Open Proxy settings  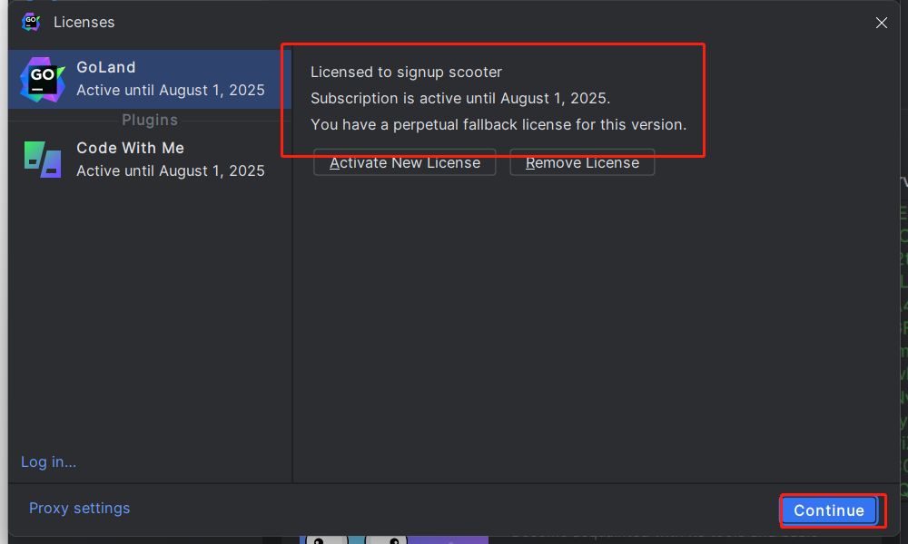pos(79,509)
